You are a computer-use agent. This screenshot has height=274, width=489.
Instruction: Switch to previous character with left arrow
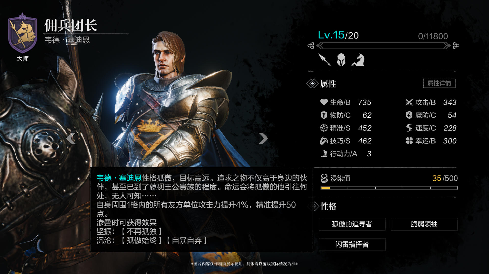[x=71, y=139]
